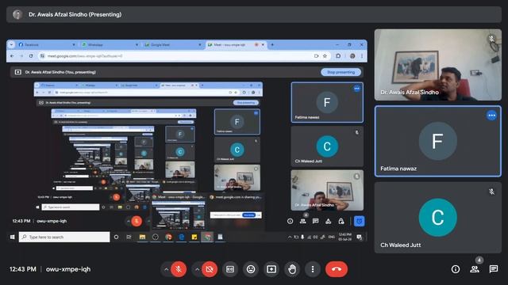The height and width of the screenshot is (285, 508).
Task: Click the camera indicator icon in address bar
Action: click(316, 56)
